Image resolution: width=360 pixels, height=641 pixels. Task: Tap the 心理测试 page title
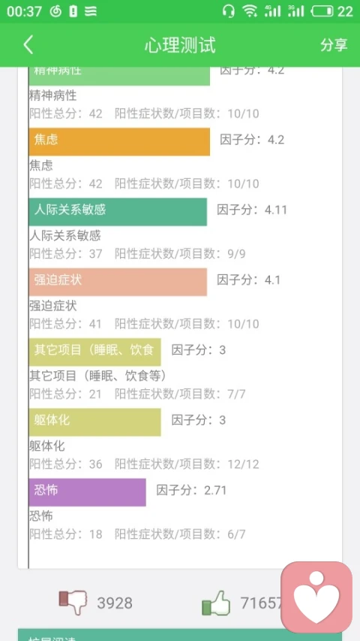coord(180,44)
